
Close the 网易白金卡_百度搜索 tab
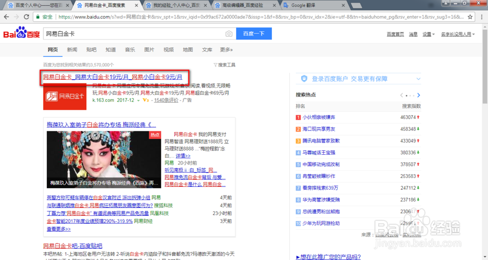(x=136, y=5)
